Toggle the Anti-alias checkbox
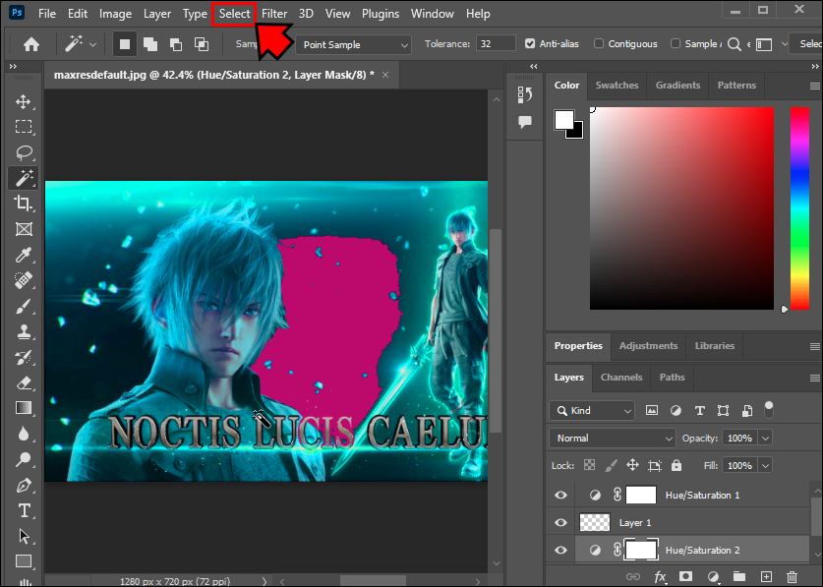The height and width of the screenshot is (587, 823). 531,44
